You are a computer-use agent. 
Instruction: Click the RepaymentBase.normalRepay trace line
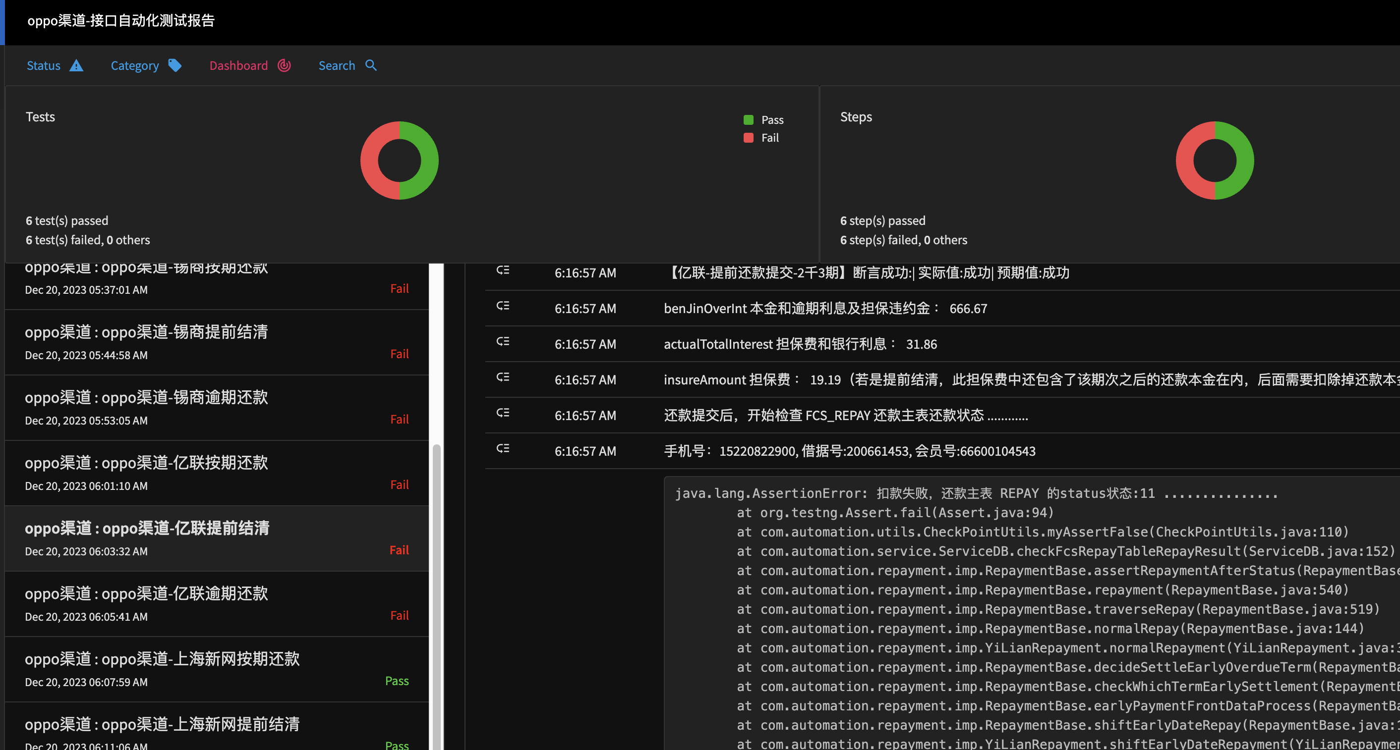click(x=1050, y=628)
